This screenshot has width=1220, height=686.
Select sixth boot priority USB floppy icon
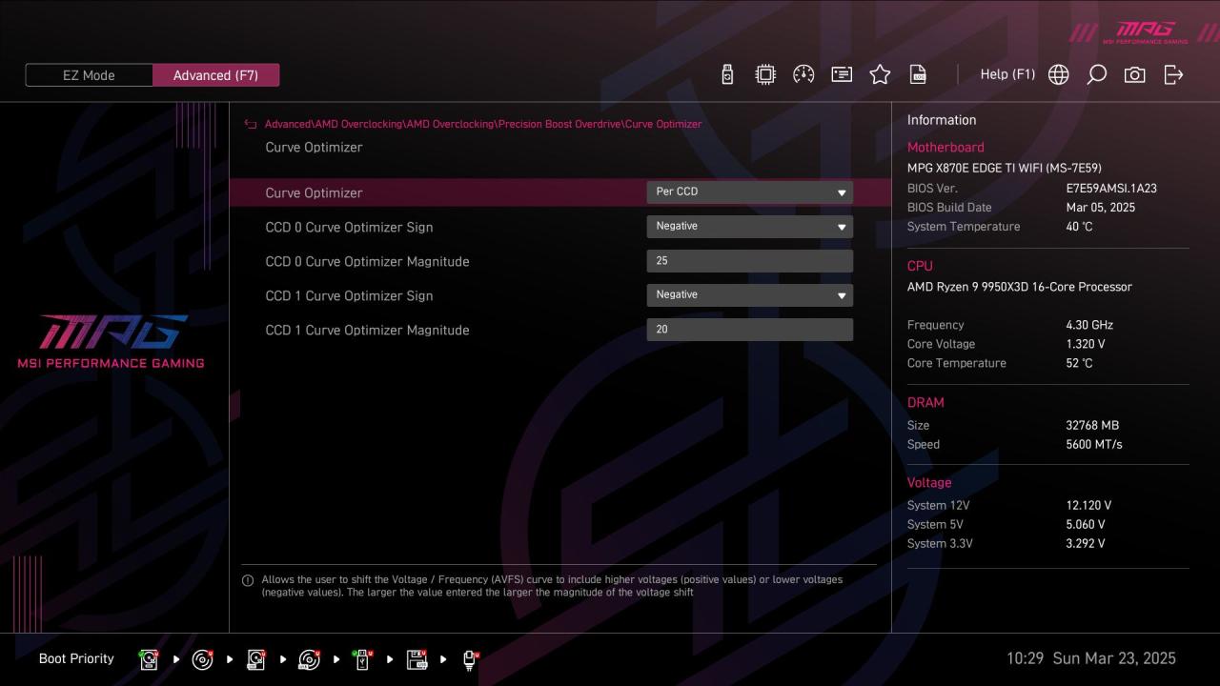click(x=417, y=659)
